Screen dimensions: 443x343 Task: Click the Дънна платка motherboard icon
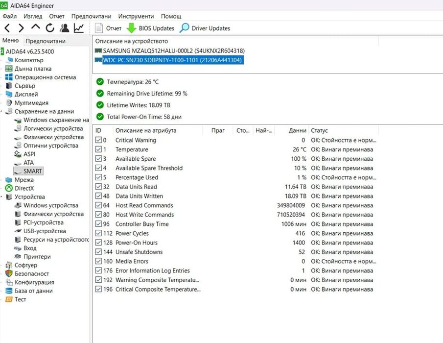tap(9, 69)
